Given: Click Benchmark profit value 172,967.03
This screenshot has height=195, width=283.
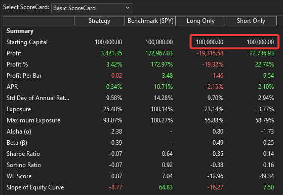Looking at the screenshot, I should [159, 53].
